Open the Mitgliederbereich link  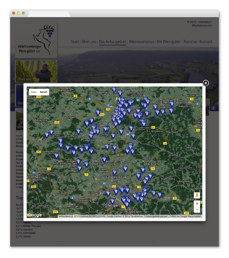[202, 25]
